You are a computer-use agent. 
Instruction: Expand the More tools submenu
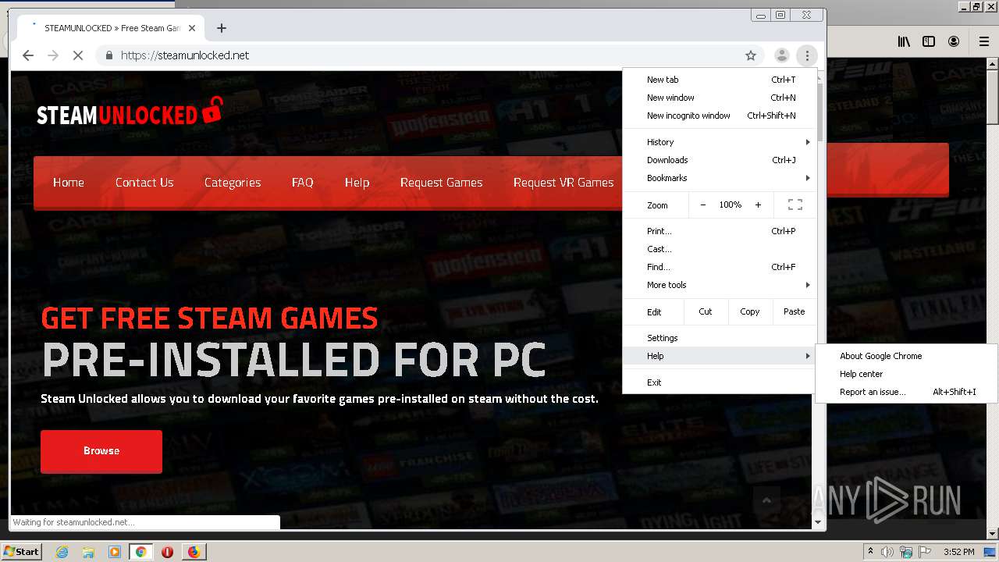(x=720, y=285)
